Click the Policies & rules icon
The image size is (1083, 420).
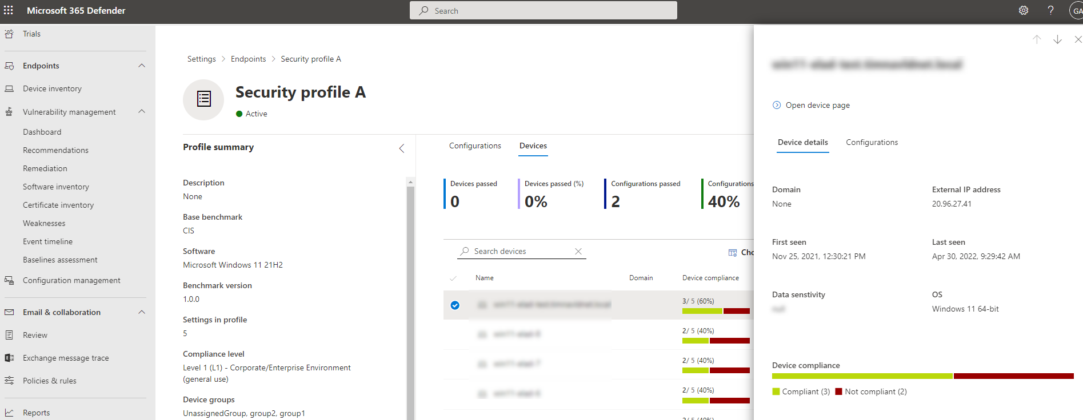pos(9,381)
